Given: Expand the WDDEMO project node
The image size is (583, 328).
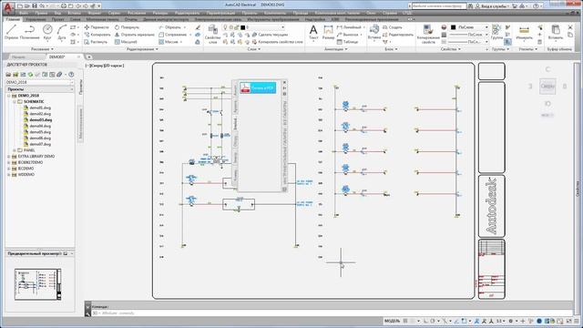Looking at the screenshot, I should [x=9, y=174].
